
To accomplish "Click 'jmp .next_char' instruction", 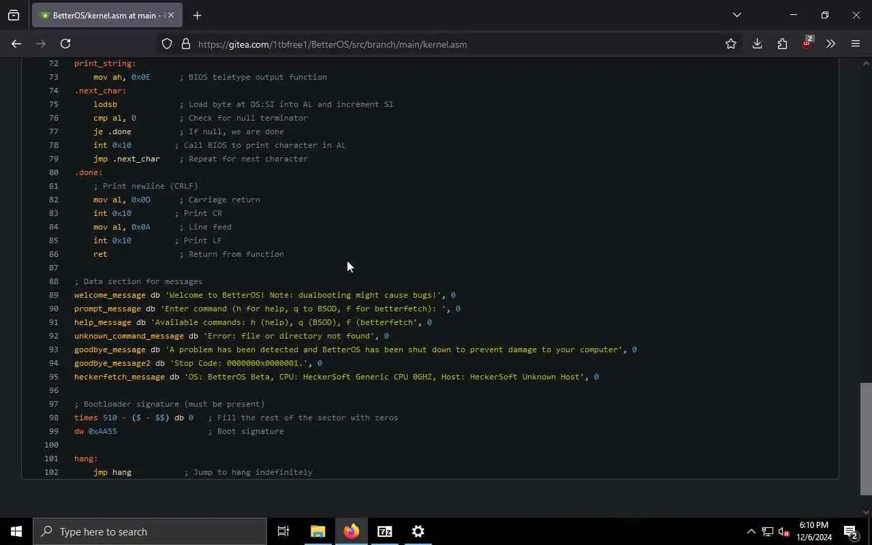I will pos(127,159).
